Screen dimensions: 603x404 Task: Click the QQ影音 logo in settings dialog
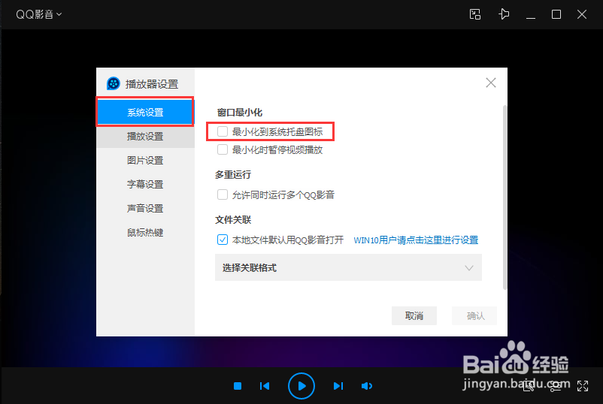click(x=113, y=83)
